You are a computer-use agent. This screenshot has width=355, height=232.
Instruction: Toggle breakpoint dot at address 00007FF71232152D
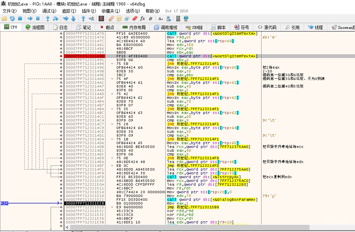61,207
